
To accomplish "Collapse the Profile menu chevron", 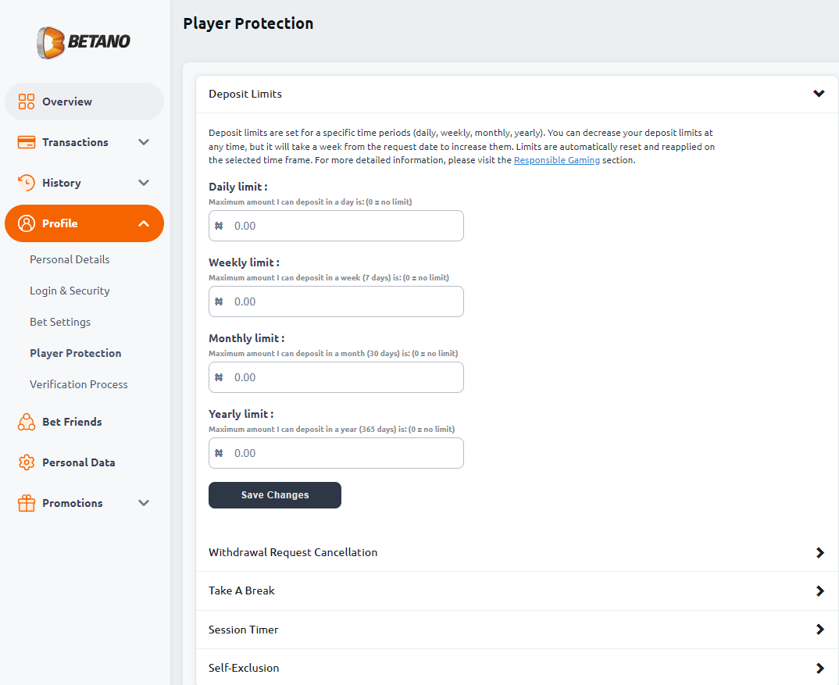I will coord(144,223).
